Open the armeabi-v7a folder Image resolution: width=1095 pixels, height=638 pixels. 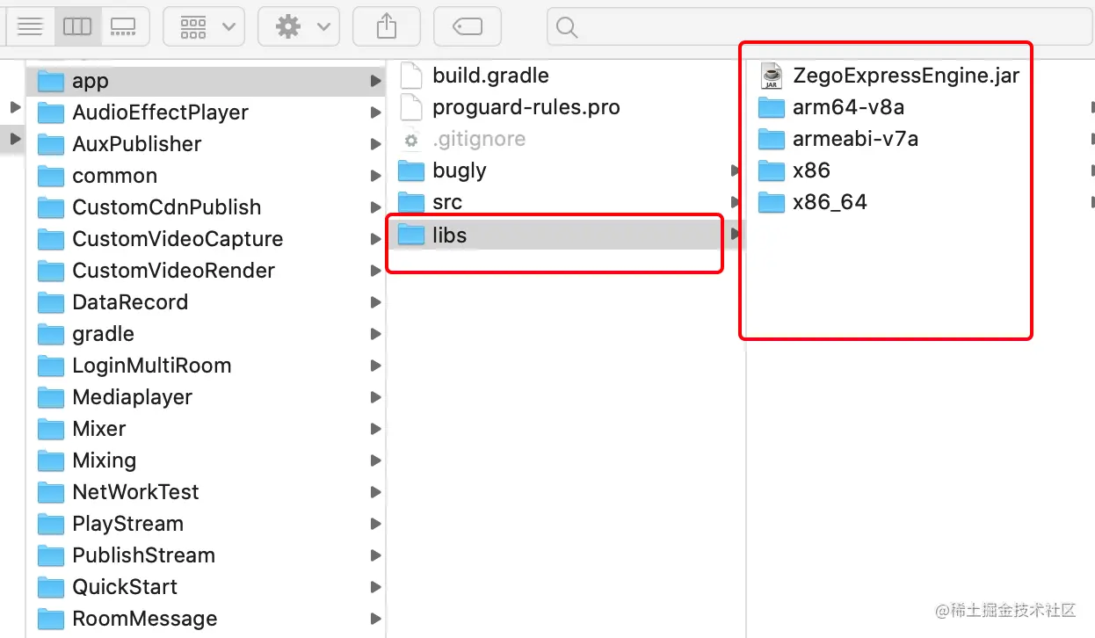919,139
